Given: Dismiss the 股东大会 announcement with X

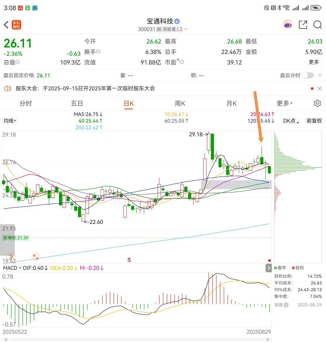Looking at the screenshot, I should [320, 88].
